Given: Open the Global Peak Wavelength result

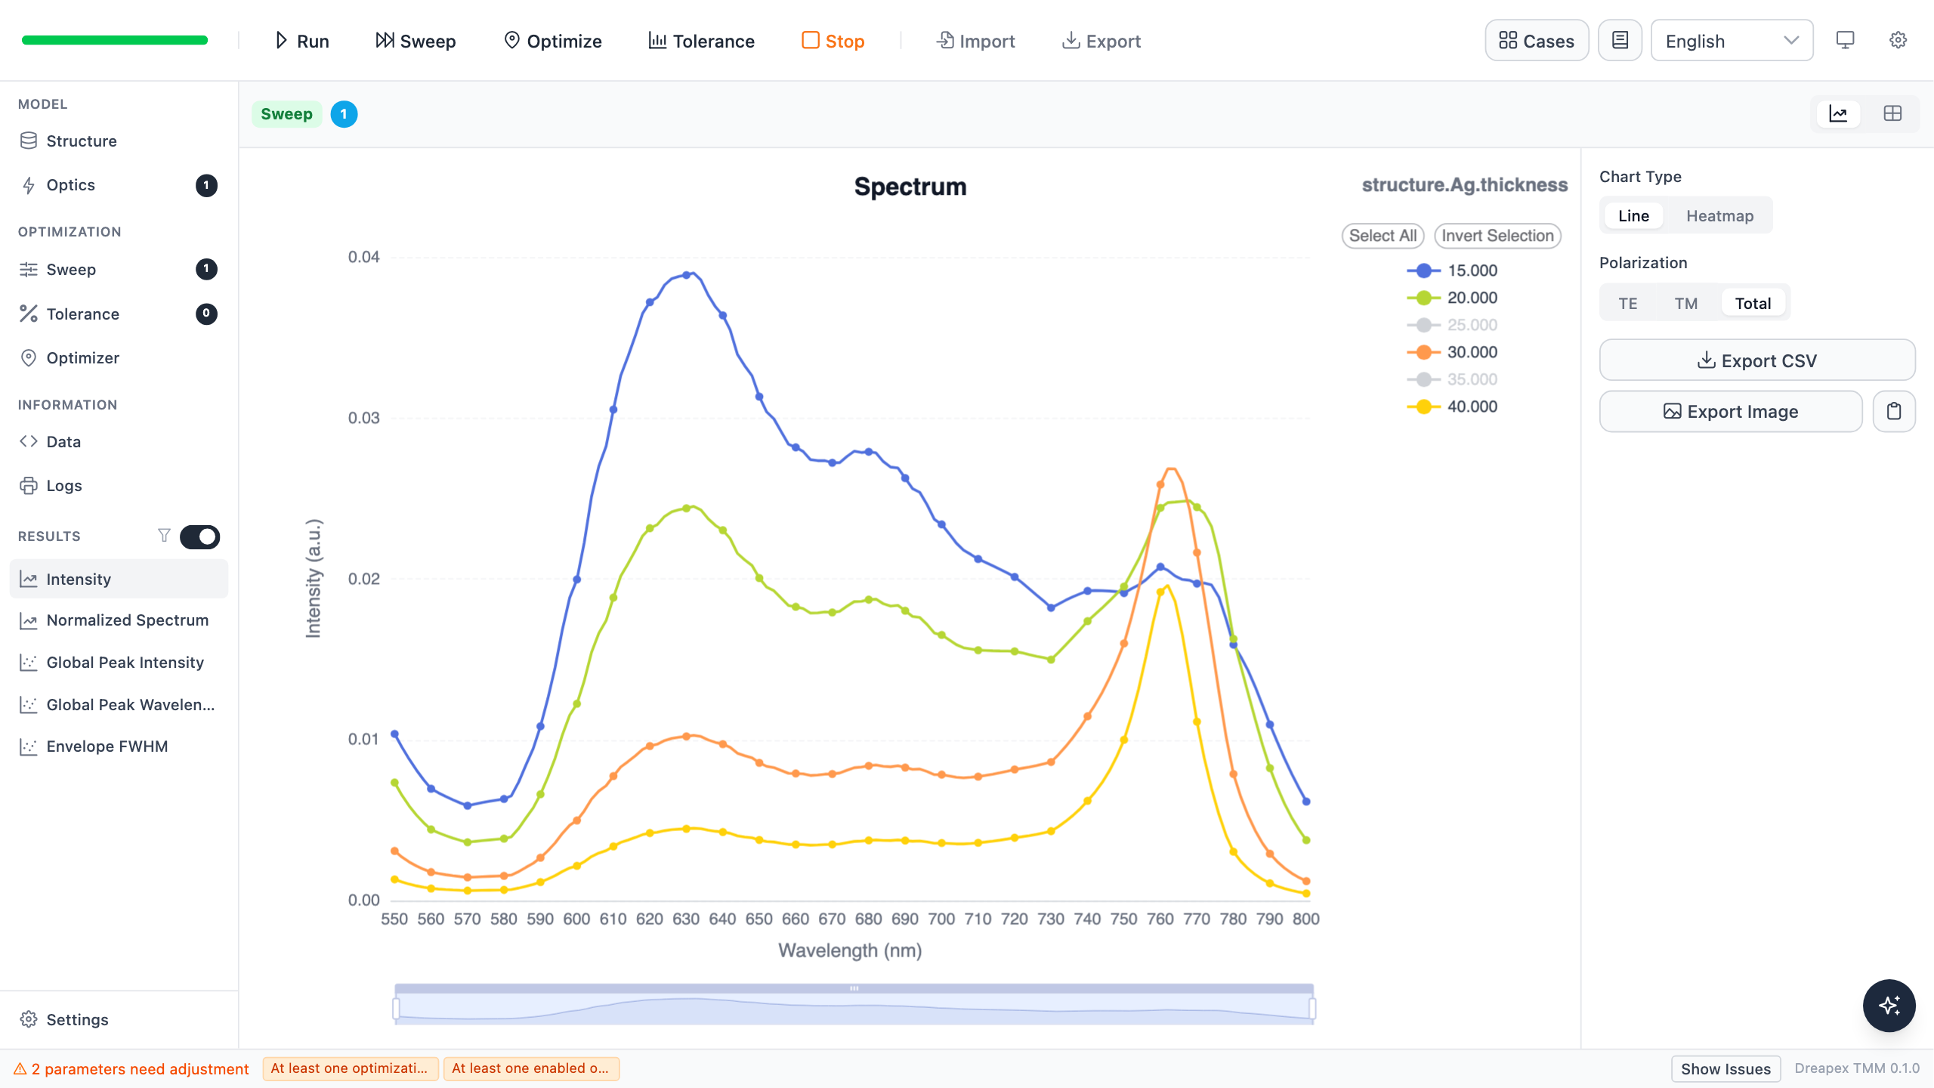Looking at the screenshot, I should (119, 705).
